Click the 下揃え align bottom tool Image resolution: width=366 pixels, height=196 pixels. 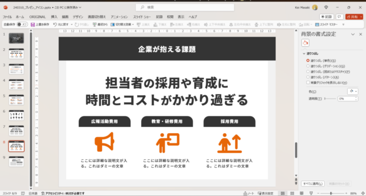coord(160,24)
